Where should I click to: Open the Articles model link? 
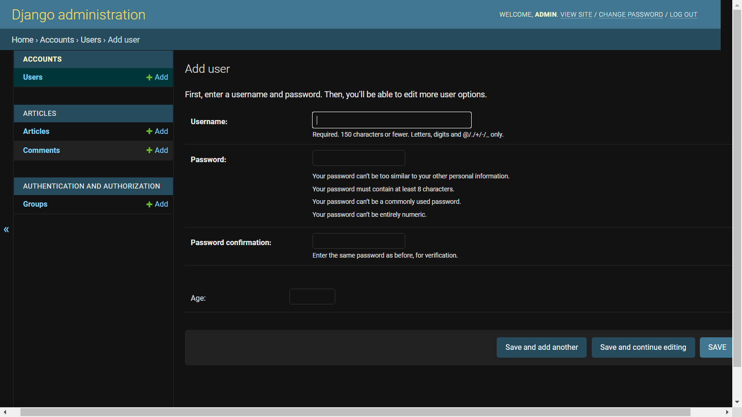(x=36, y=132)
